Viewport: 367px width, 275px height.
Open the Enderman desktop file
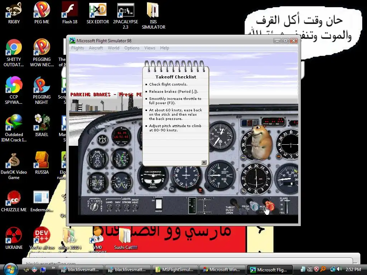point(42,201)
